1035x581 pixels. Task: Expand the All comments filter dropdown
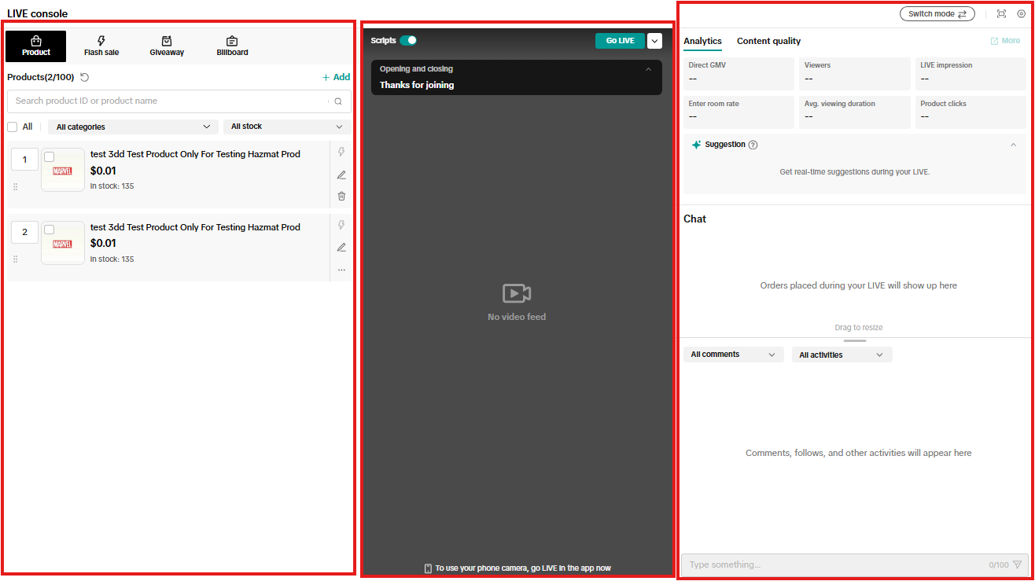click(733, 355)
